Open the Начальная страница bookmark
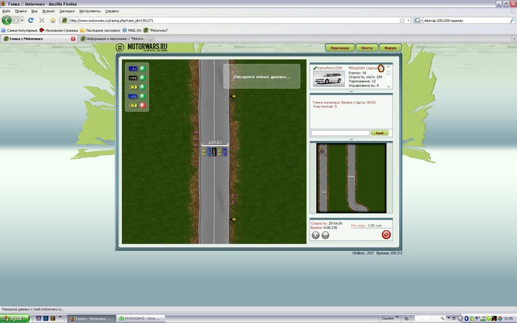517x323 pixels. point(59,31)
